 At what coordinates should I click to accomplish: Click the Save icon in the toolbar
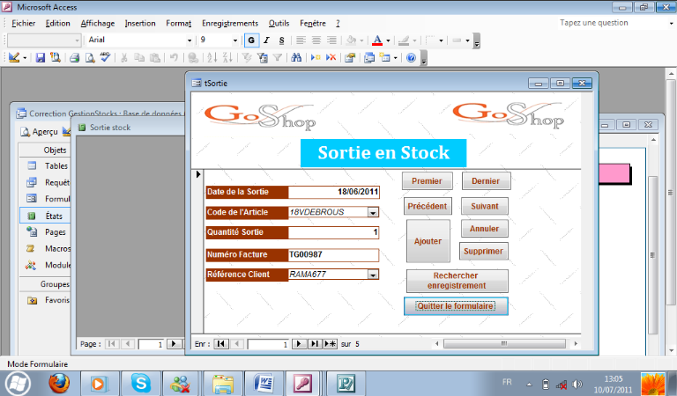click(41, 58)
